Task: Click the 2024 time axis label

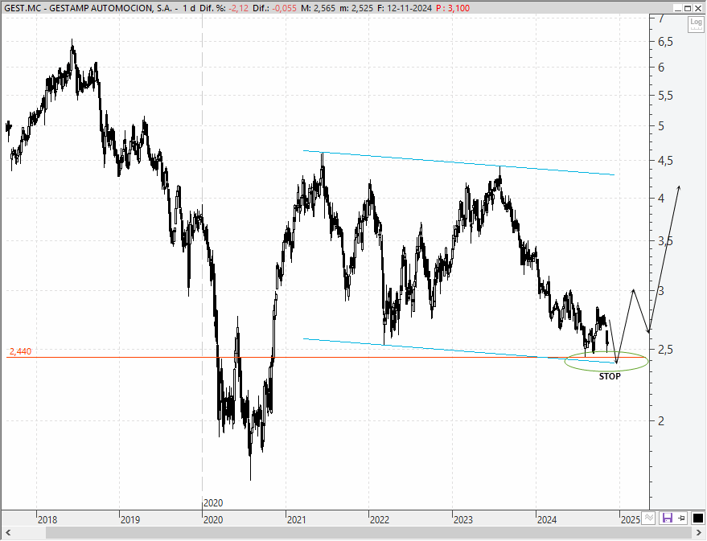Action: (x=546, y=519)
